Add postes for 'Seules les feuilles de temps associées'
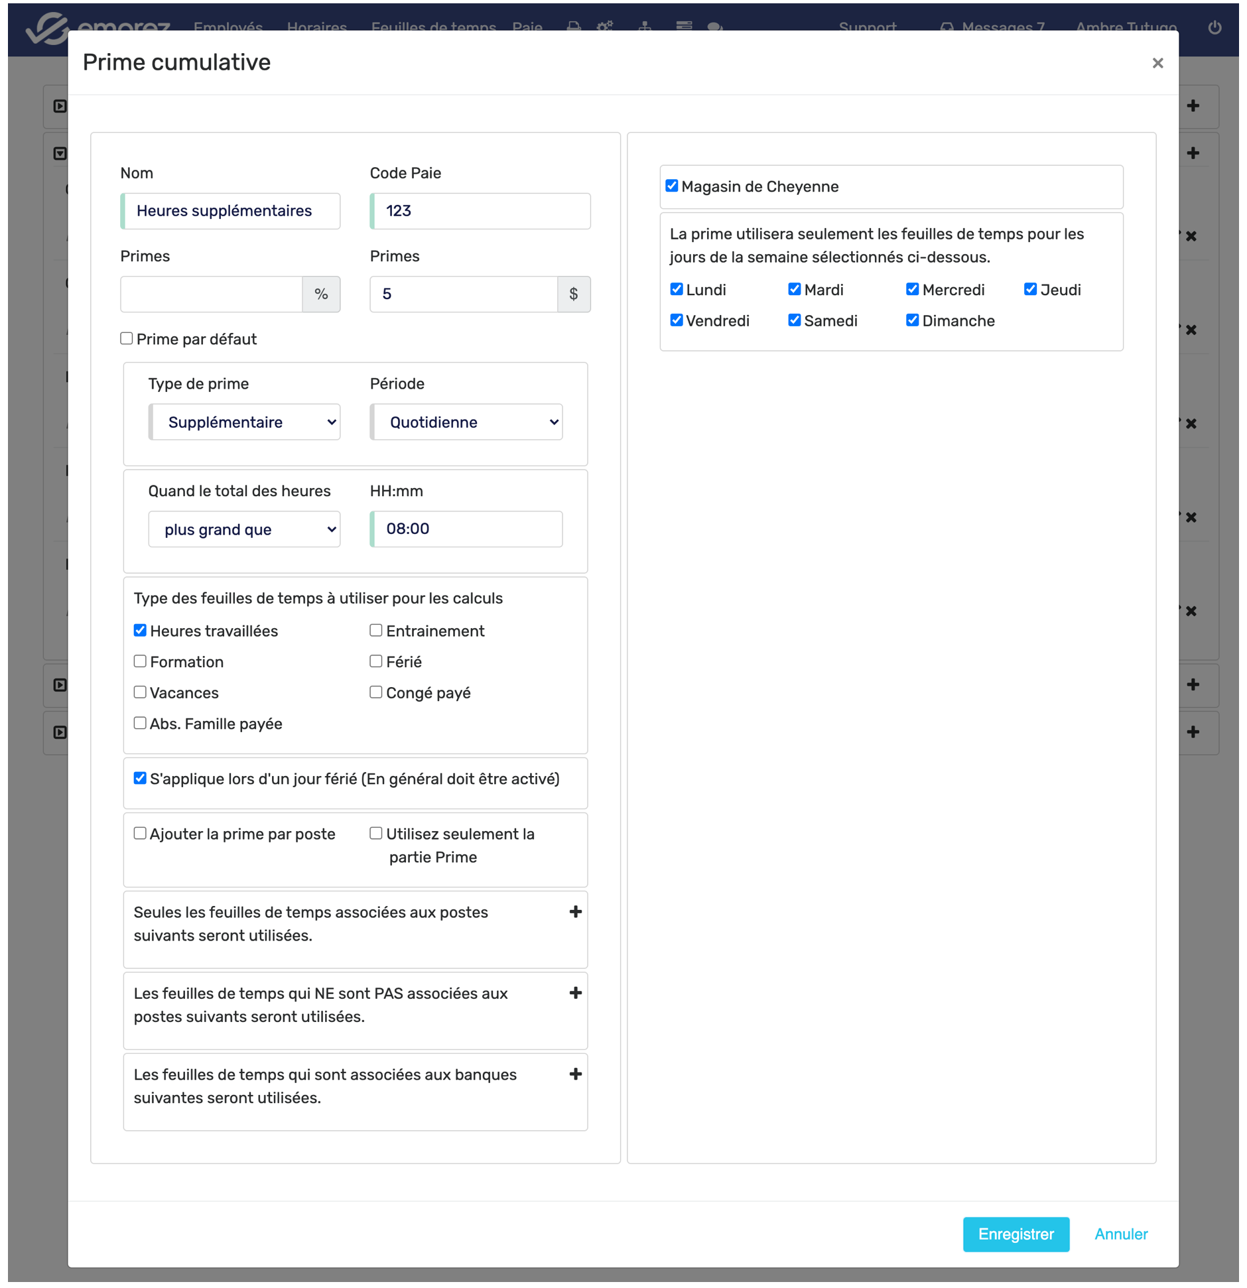 tap(576, 912)
